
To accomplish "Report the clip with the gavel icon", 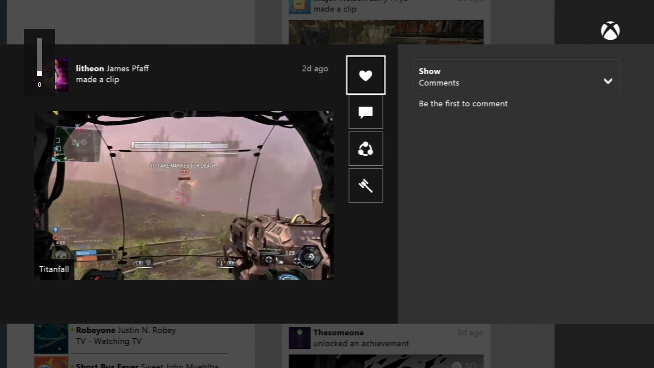I will tap(366, 185).
